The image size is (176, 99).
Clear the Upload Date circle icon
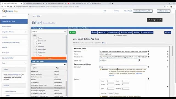point(139,60)
